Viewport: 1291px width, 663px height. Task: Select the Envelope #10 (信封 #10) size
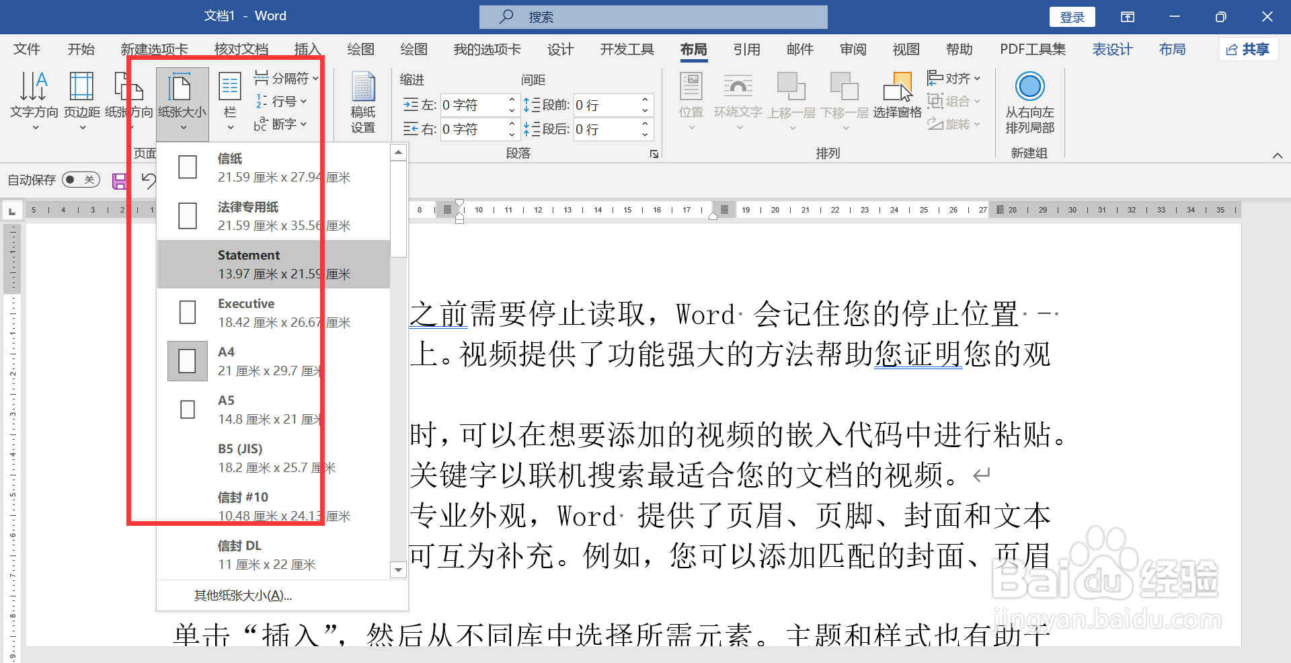274,506
